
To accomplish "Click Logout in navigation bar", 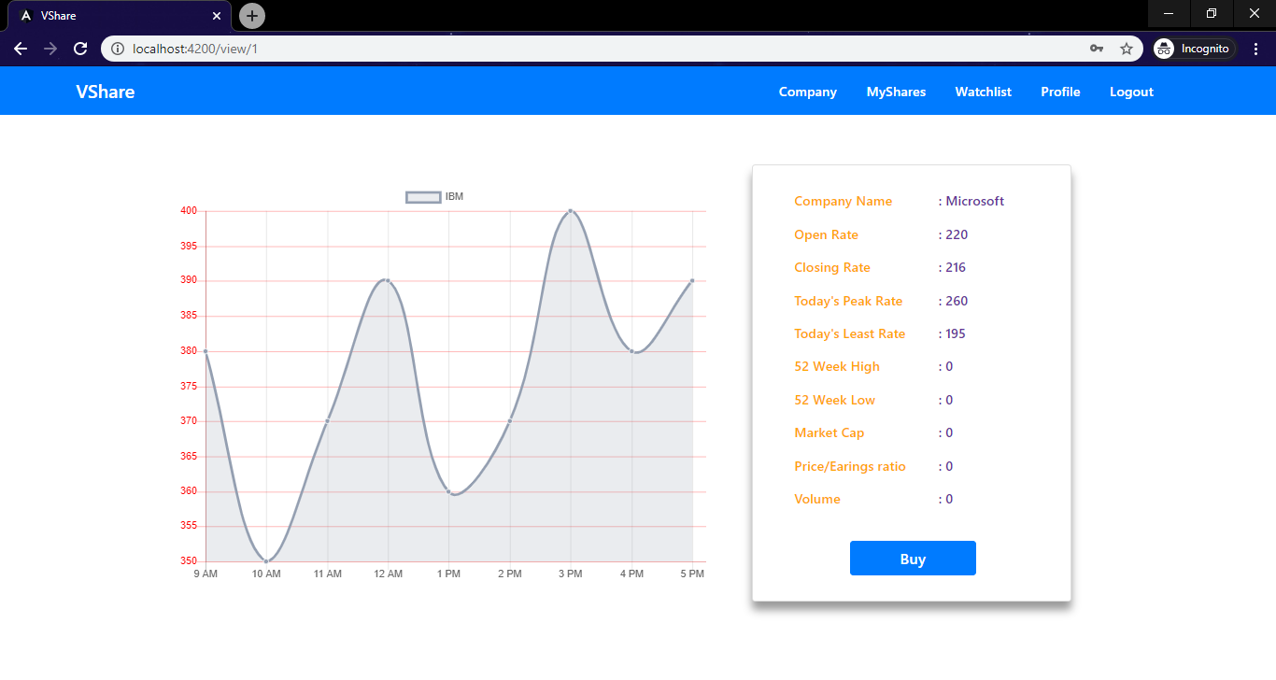I will coord(1132,92).
